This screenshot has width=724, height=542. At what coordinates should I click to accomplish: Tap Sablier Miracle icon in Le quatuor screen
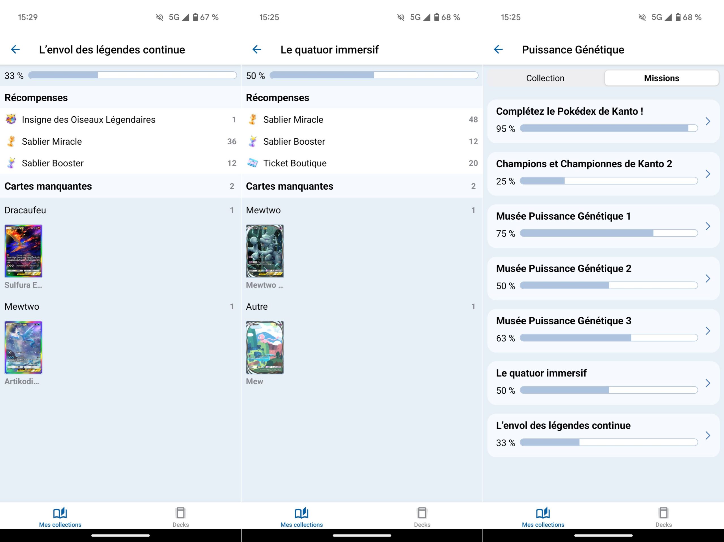(252, 119)
